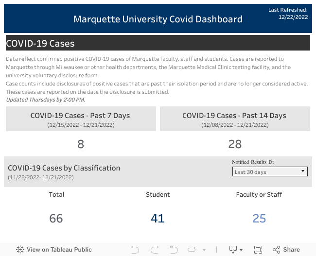Screen dimensions: 316x256
Task: Open the Notified Results Dt dropdown
Action: pos(270,171)
